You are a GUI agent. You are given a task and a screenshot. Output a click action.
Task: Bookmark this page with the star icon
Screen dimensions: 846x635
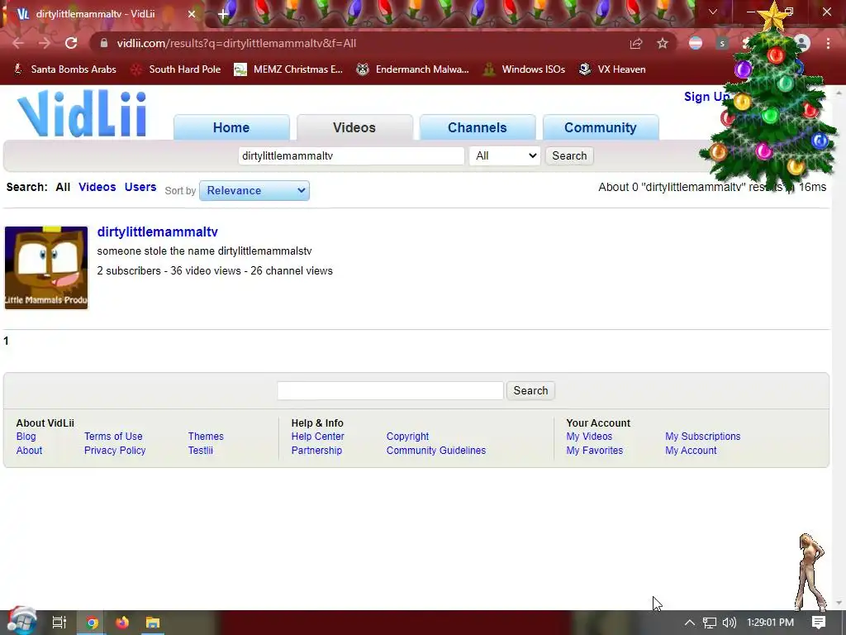coord(663,43)
